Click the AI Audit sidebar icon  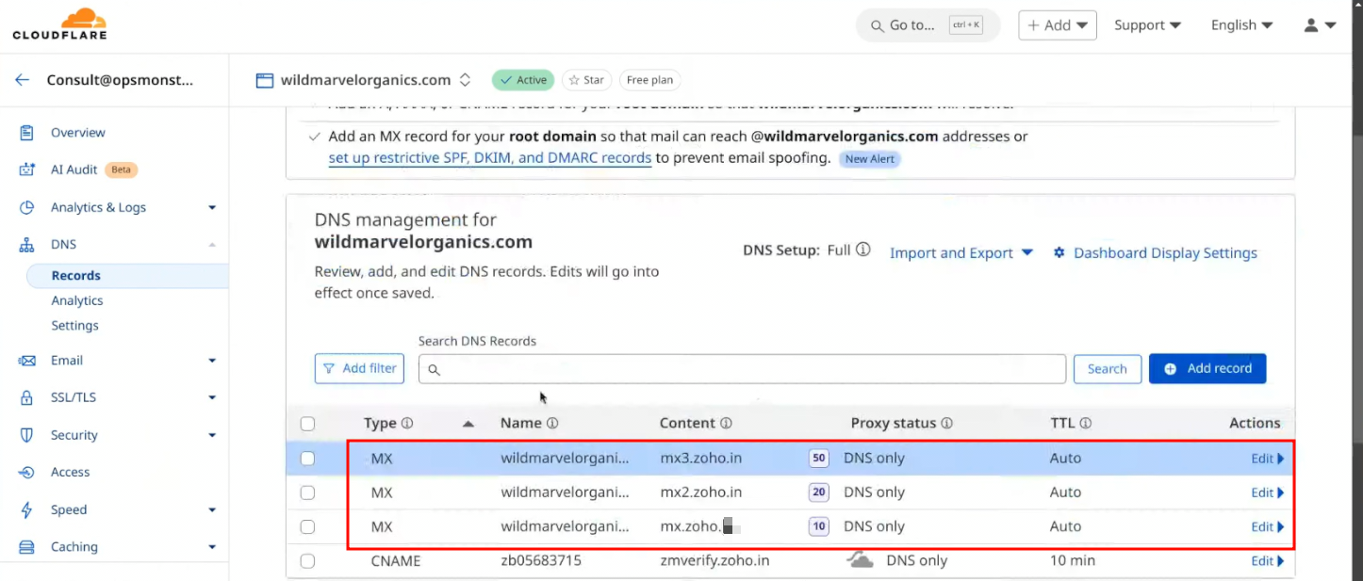coord(27,169)
